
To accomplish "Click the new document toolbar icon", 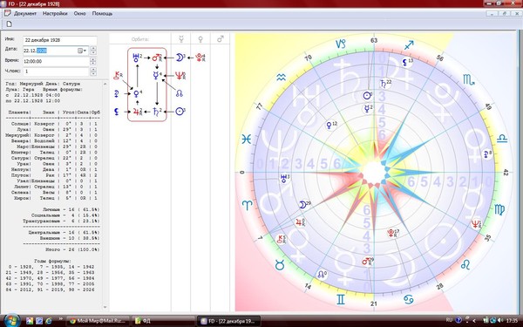I will point(10,24).
